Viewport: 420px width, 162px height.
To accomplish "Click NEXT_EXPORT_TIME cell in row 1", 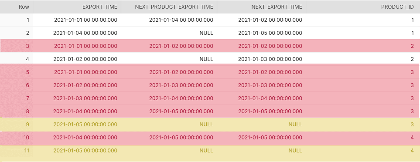I will tap(270, 20).
